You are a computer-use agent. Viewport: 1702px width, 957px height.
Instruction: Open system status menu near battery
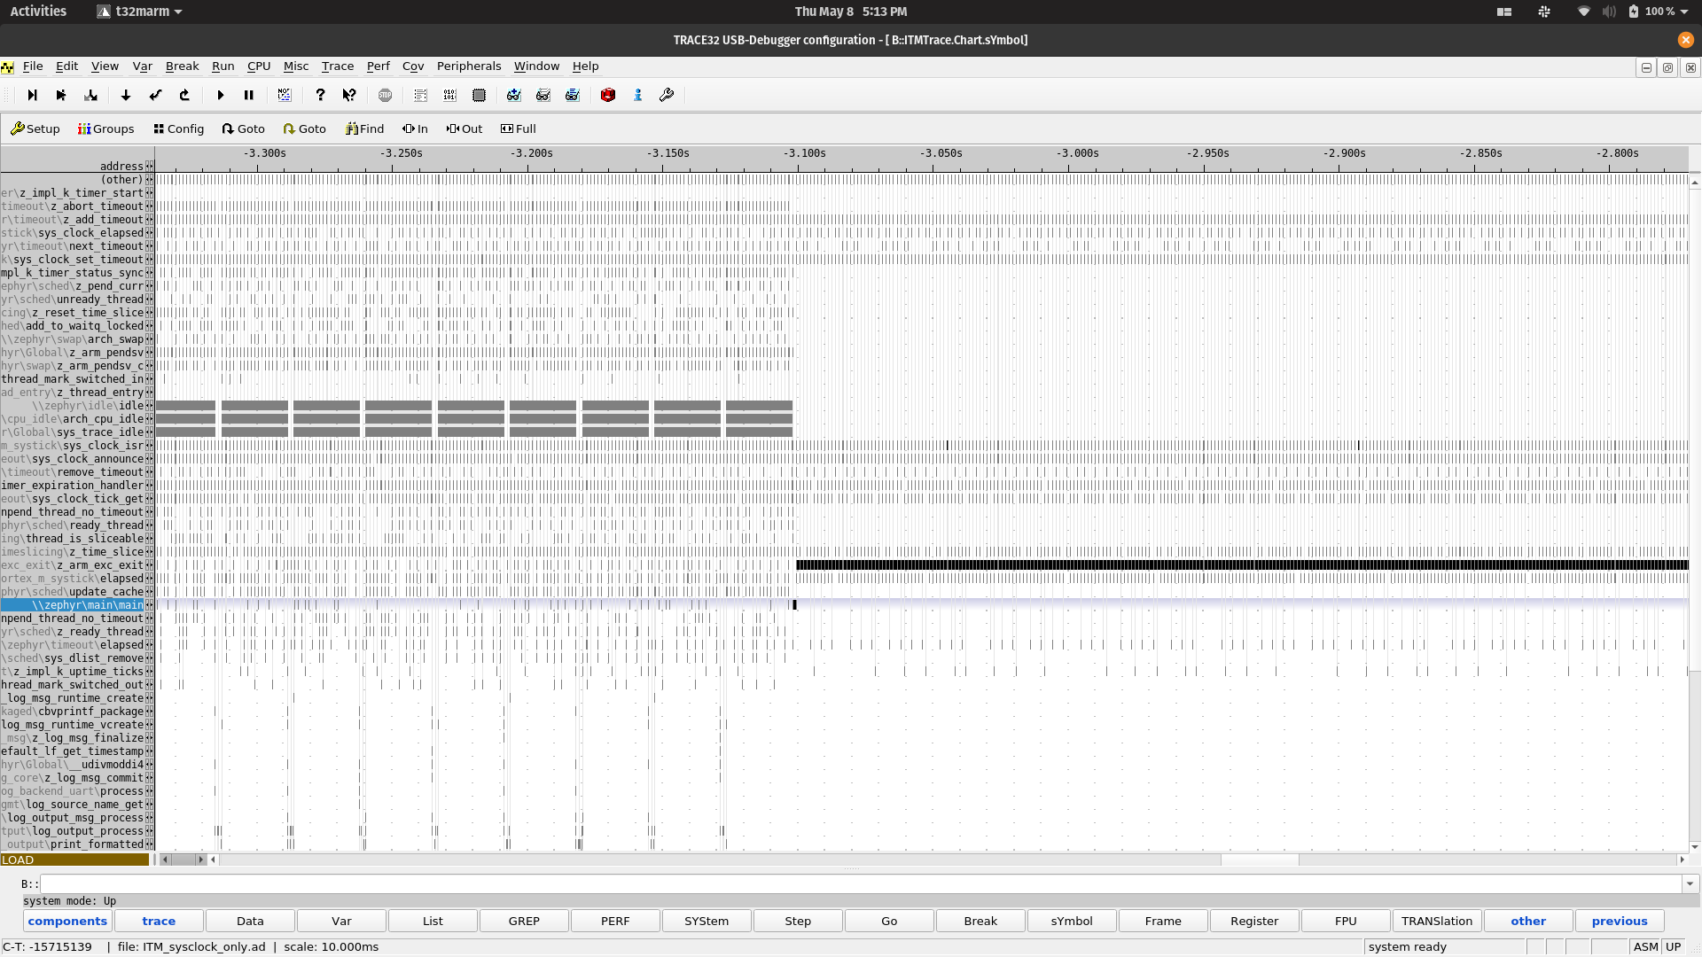pyautogui.click(x=1682, y=12)
